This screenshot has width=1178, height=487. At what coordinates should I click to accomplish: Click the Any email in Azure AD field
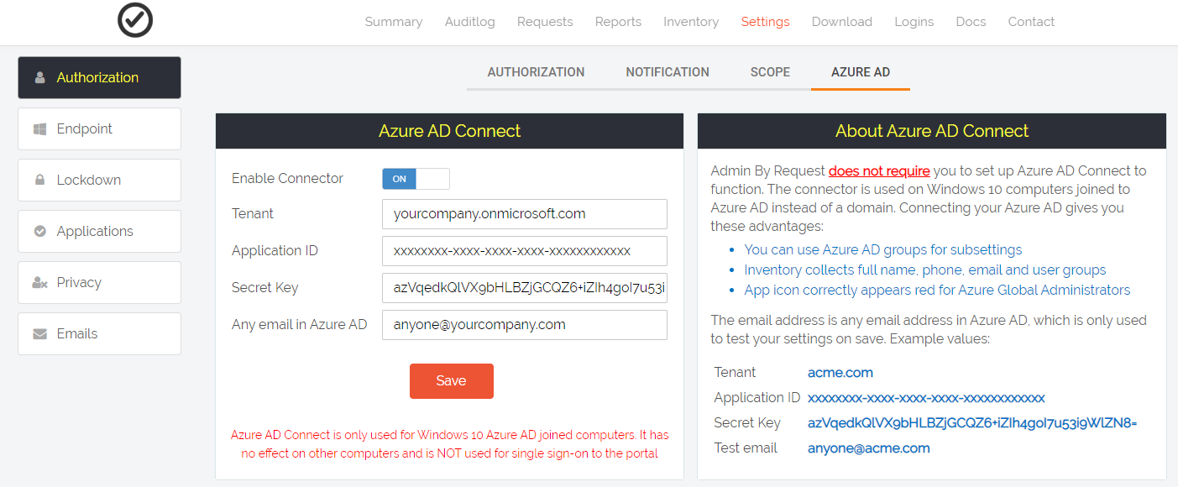(x=525, y=325)
